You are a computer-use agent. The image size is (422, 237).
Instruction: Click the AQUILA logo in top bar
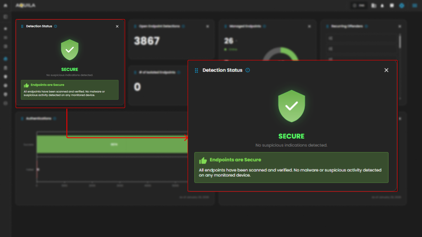(x=26, y=5)
